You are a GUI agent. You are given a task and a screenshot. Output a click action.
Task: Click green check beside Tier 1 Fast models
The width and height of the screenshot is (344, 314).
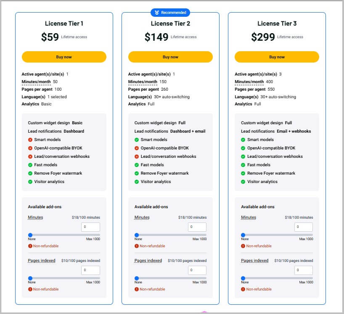(30, 165)
